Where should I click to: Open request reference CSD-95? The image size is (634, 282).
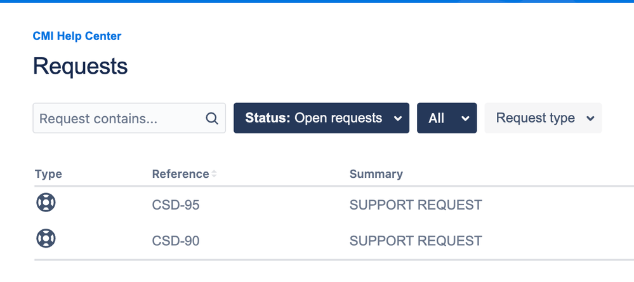[176, 205]
